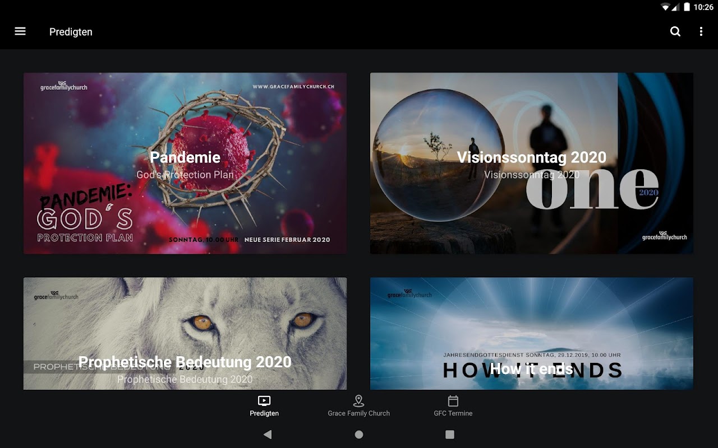
Task: Tap the Android recent apps square
Action: coord(450,435)
